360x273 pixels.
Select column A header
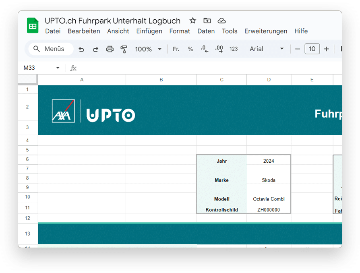click(x=82, y=80)
